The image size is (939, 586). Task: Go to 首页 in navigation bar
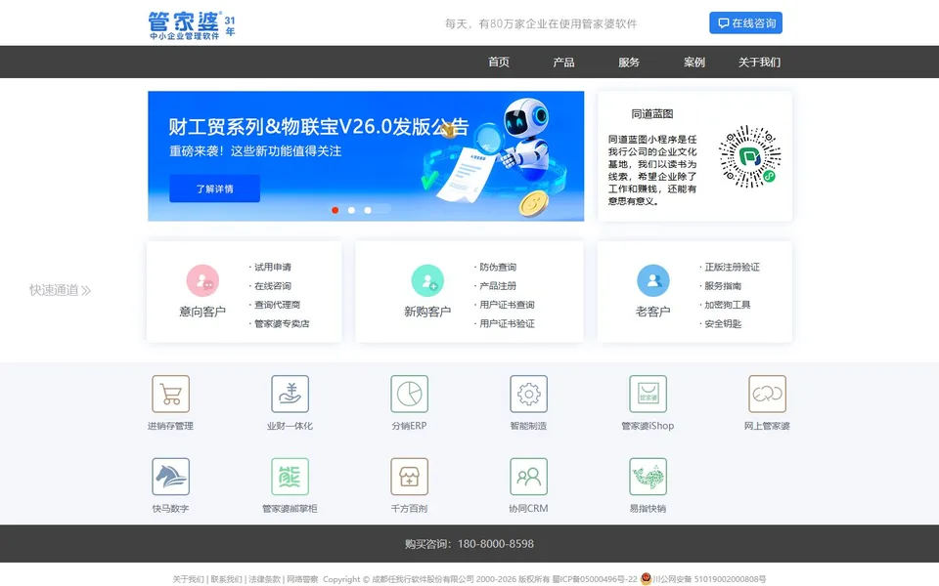pos(498,63)
